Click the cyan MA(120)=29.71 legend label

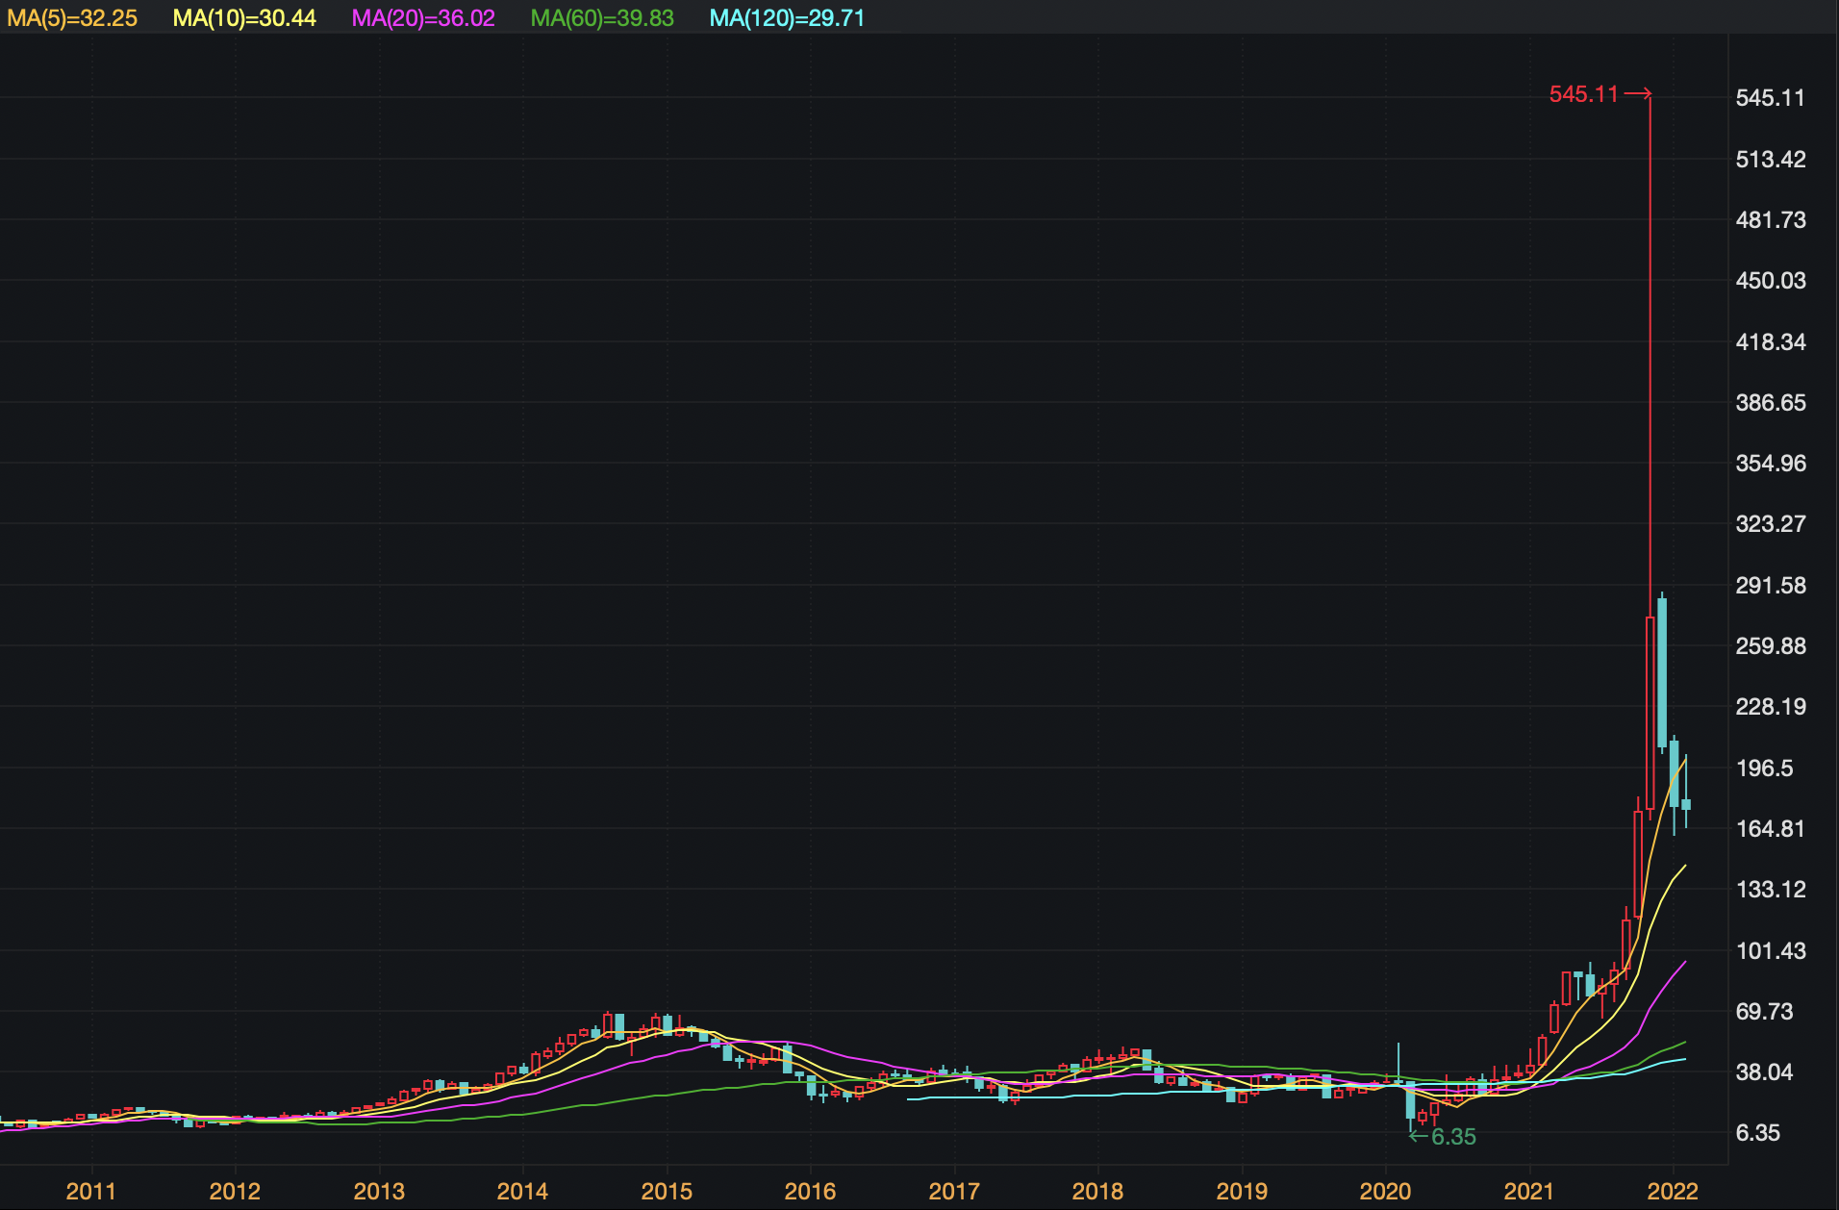787,18
